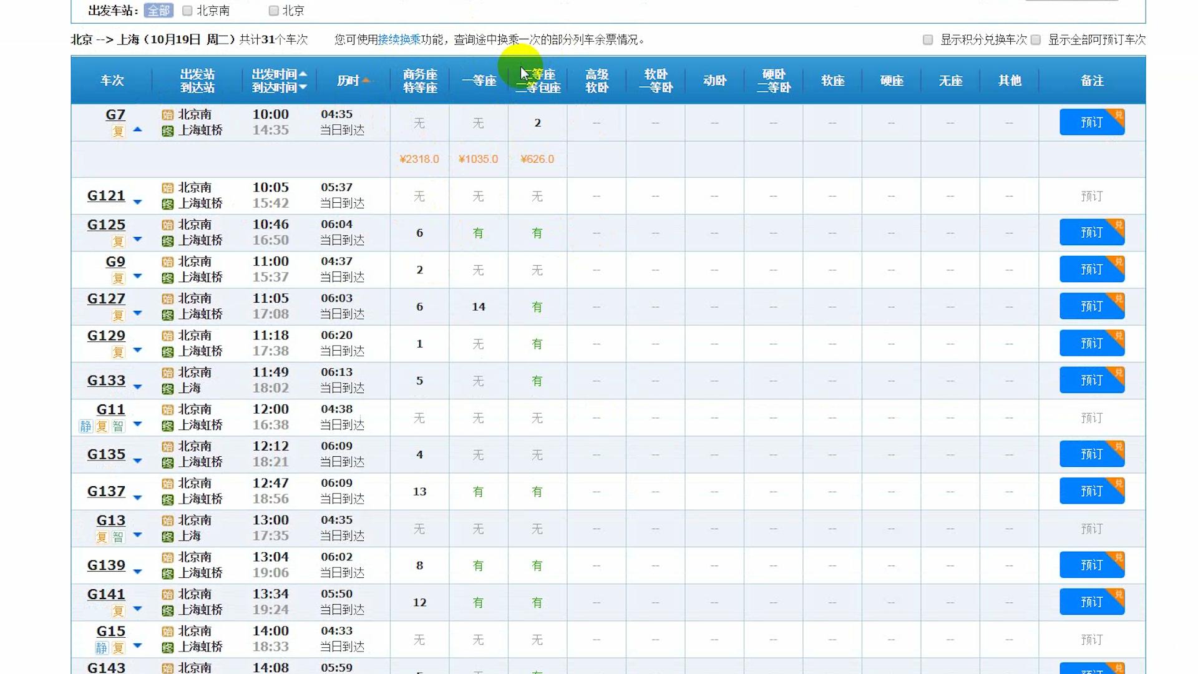
Task: Click the 始 origin badge before G7's 北京南
Action: click(167, 114)
